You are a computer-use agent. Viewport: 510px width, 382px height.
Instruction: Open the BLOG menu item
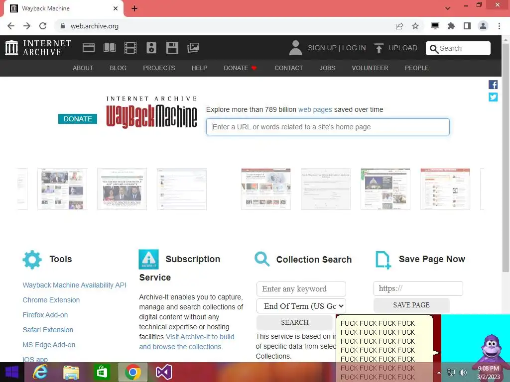coord(118,68)
